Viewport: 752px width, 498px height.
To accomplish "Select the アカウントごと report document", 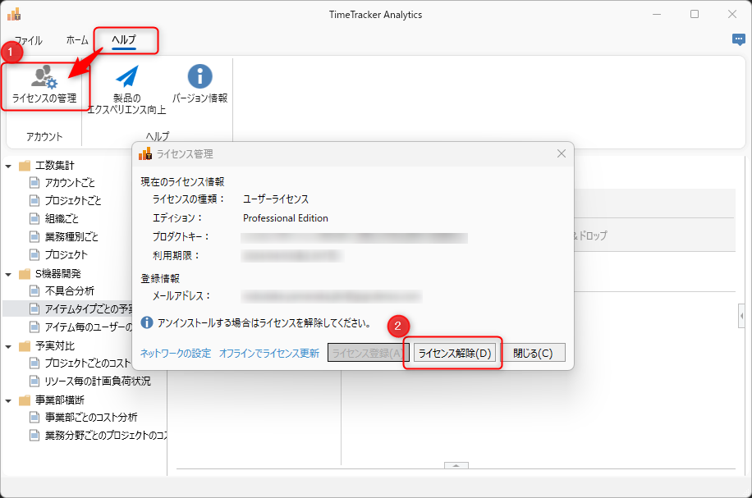I will tap(70, 183).
